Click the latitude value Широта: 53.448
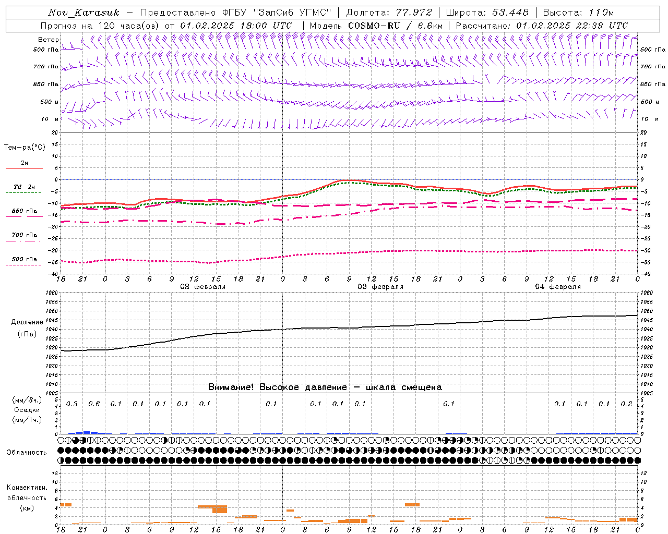Image resolution: width=668 pixels, height=534 pixels. click(x=487, y=13)
